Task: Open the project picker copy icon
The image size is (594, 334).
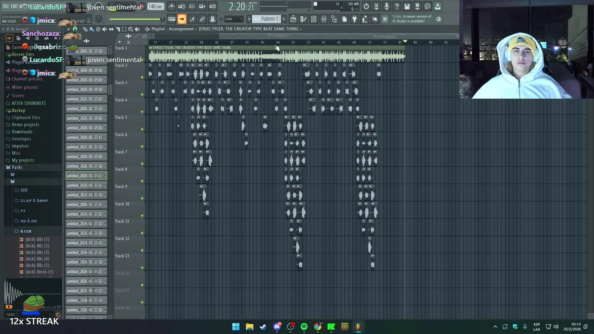Action: tap(344, 19)
